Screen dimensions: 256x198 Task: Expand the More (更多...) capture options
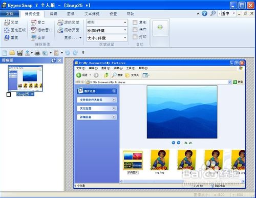[x=73, y=37]
